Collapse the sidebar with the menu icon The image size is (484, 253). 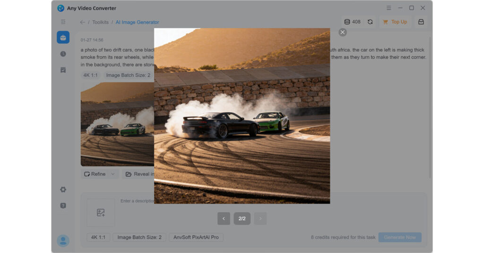pos(63,22)
